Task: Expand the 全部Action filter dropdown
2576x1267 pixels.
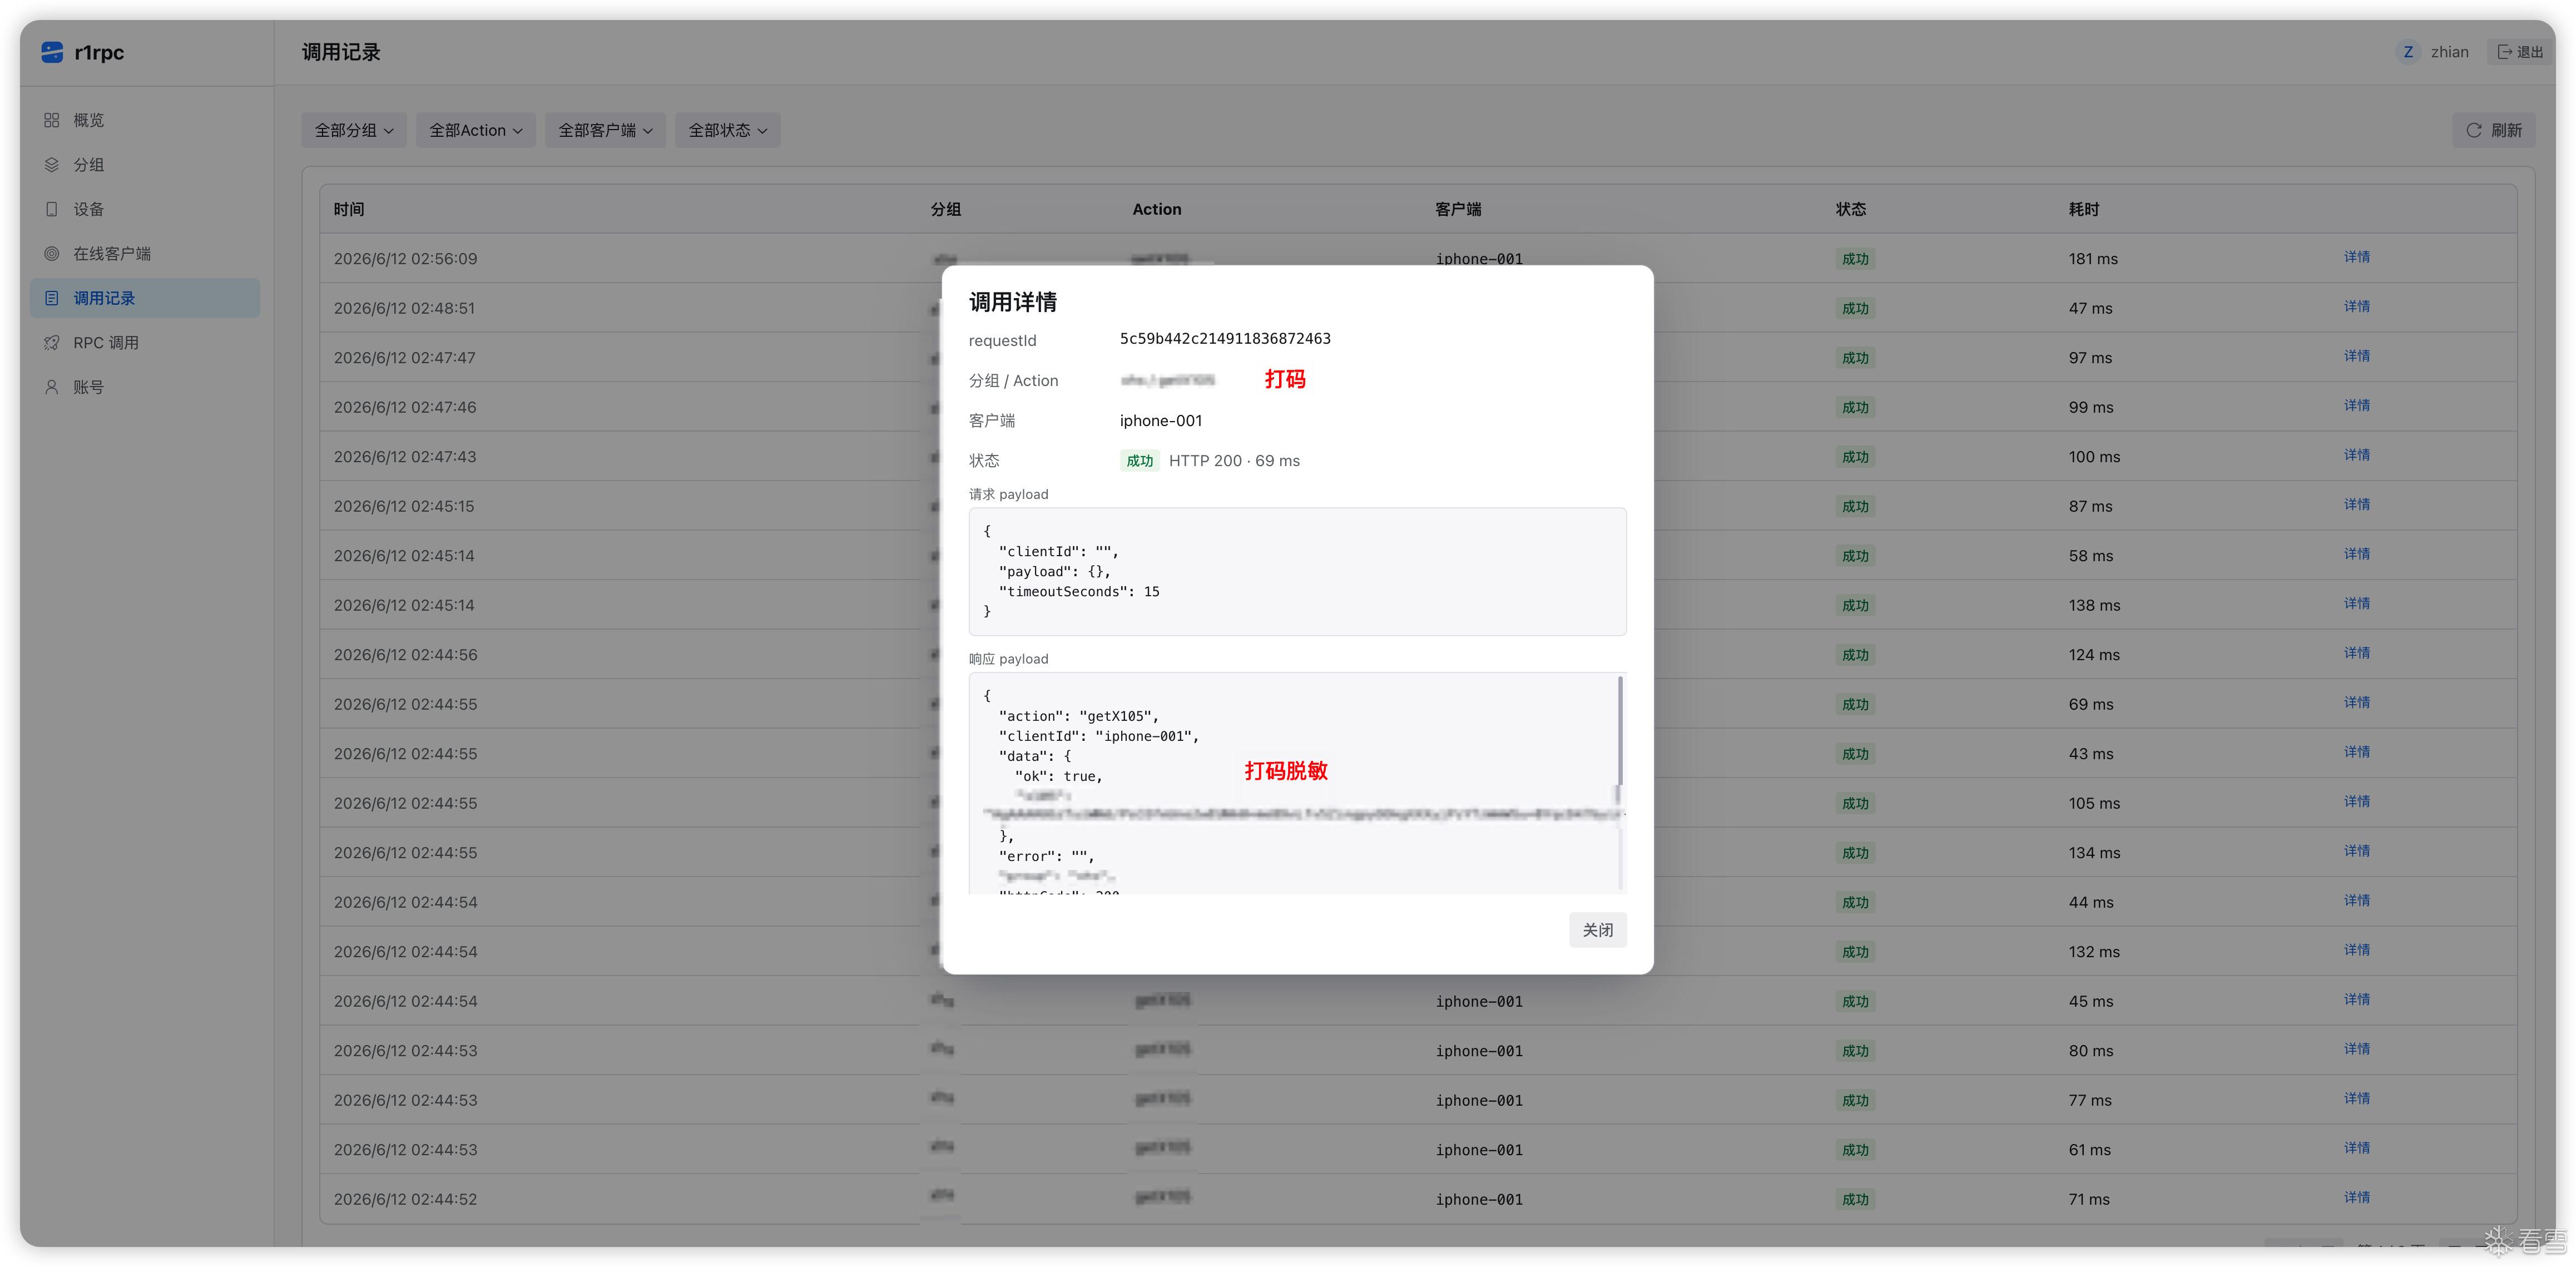Action: pyautogui.click(x=476, y=130)
